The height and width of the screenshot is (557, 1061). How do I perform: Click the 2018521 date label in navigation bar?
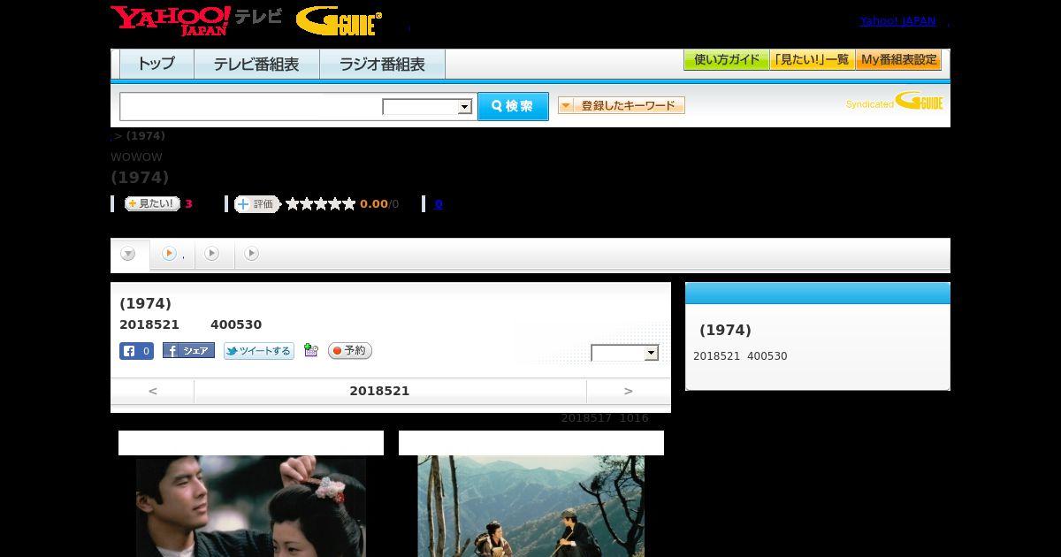pos(379,391)
